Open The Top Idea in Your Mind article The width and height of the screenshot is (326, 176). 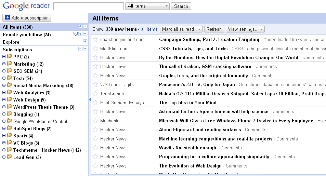click(188, 103)
